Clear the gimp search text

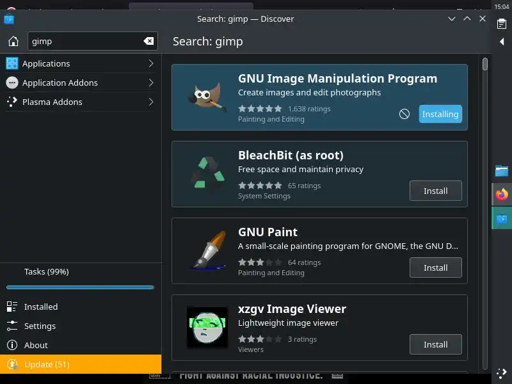[148, 41]
